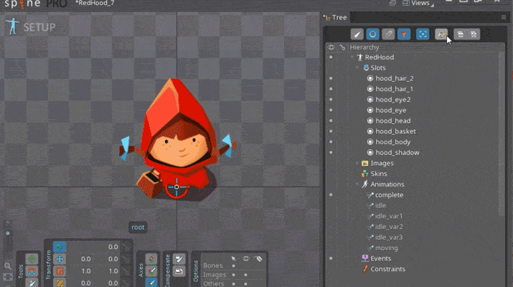This screenshot has height=287, width=513.
Task: Toggle visibility dot for hood_head slot
Action: pos(331,121)
